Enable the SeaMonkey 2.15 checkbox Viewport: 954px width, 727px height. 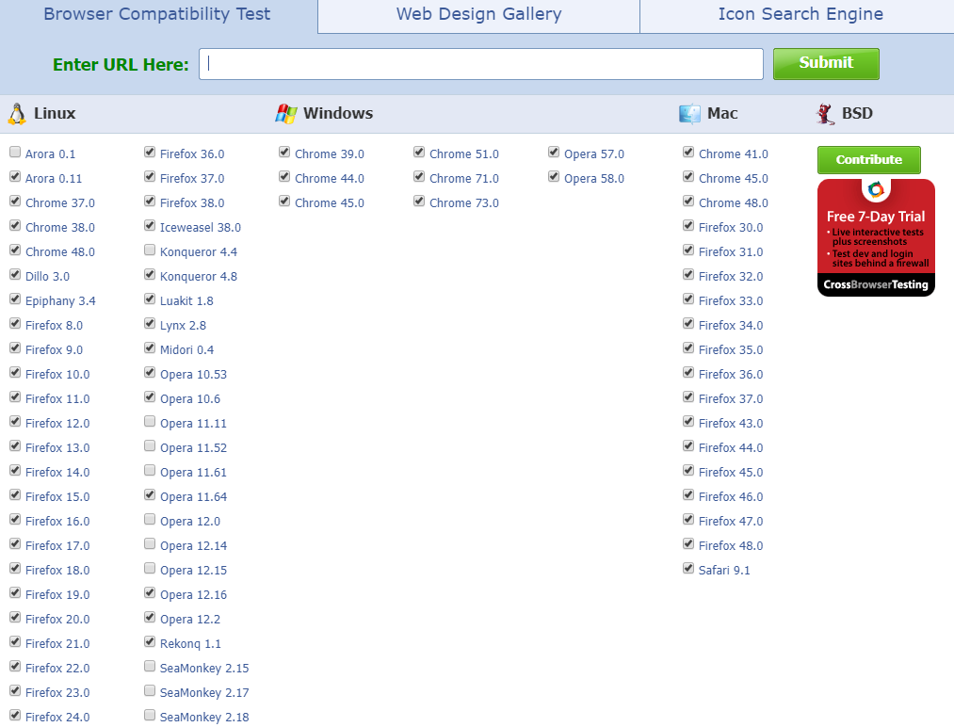pyautogui.click(x=150, y=666)
